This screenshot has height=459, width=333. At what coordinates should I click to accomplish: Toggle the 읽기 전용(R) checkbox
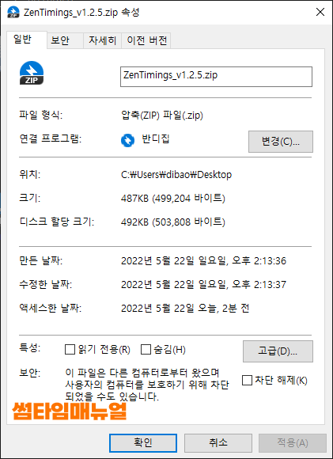click(x=70, y=349)
